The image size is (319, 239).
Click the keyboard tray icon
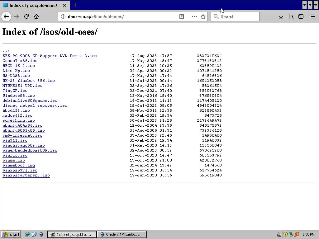click(x=279, y=235)
